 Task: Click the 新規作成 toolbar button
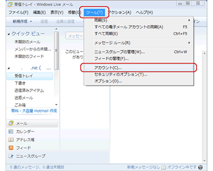(20, 21)
